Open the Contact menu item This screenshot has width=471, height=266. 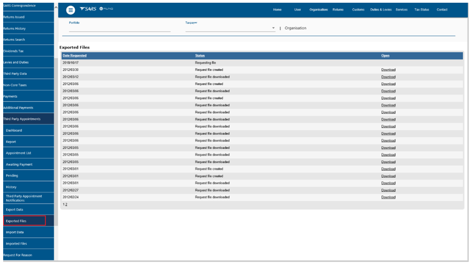click(x=442, y=10)
